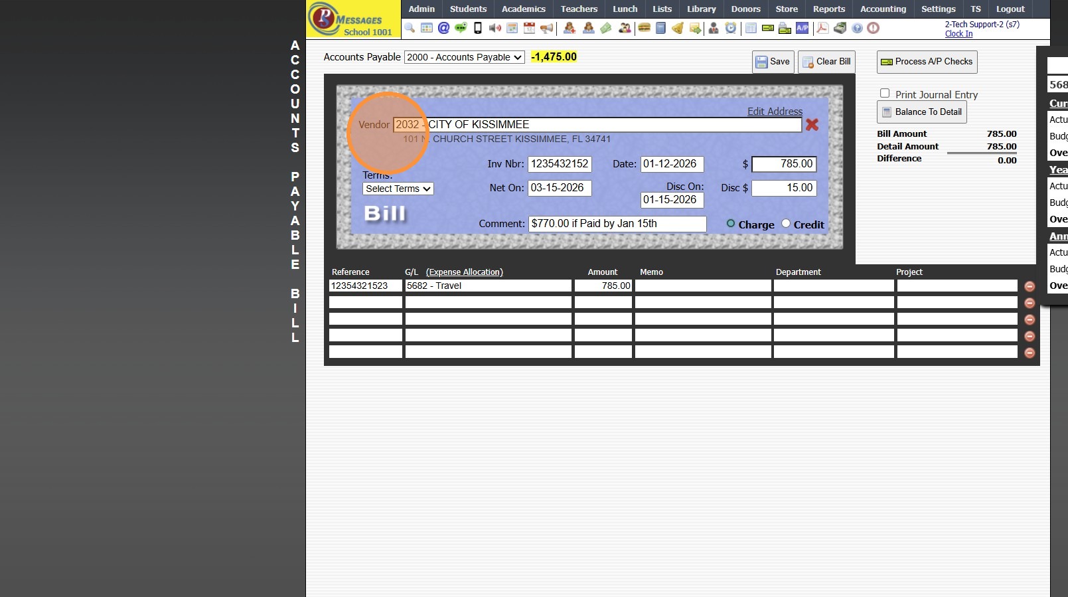
Task: Open the Edit Address link
Action: [x=775, y=112]
